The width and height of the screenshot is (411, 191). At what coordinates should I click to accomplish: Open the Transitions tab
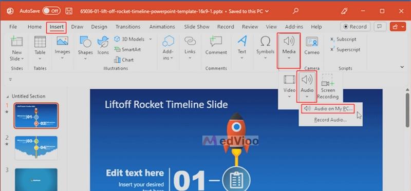128,27
